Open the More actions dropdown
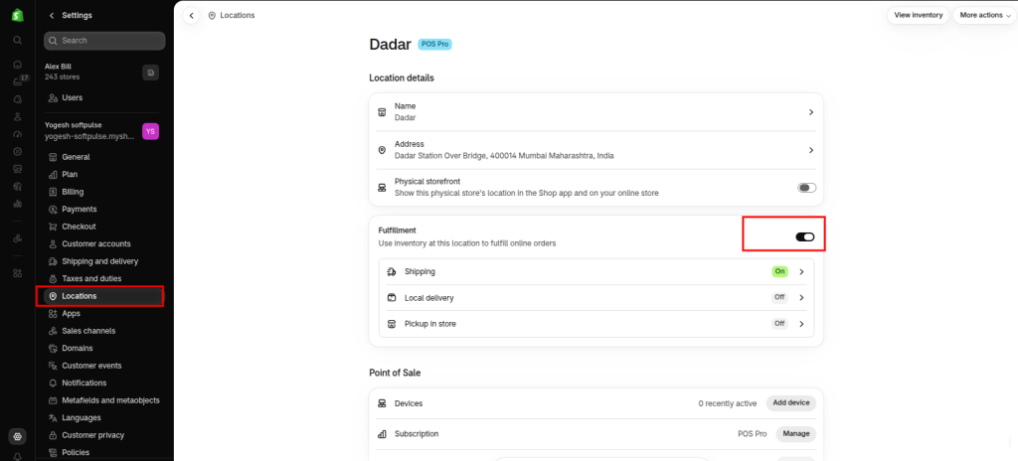1018x461 pixels. click(x=985, y=15)
